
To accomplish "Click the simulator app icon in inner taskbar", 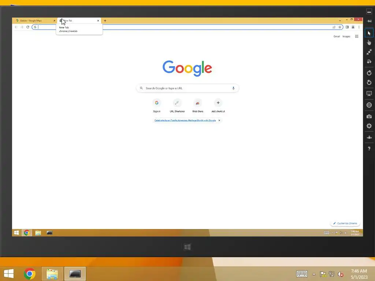I will 49,233.
